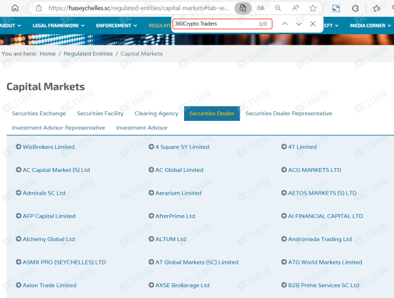Open AT Global Markets (SC) Limited entry
Image resolution: width=394 pixels, height=298 pixels.
pyautogui.click(x=197, y=262)
